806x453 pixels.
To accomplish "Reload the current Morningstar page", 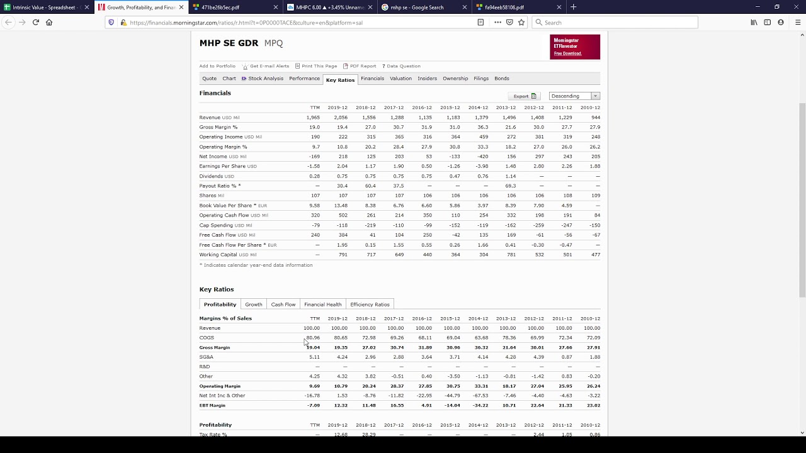I will (x=36, y=22).
